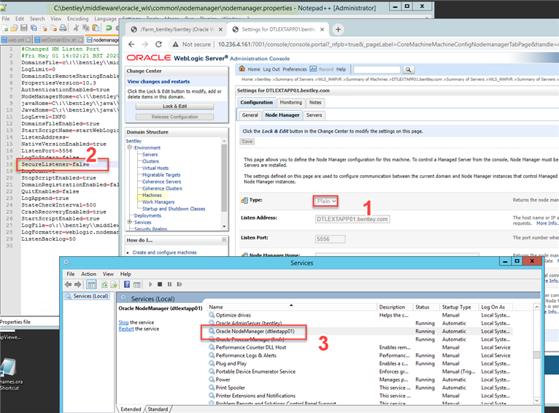Click Stop Service square icon in Services toolbar
The image size is (559, 413).
coord(160,285)
